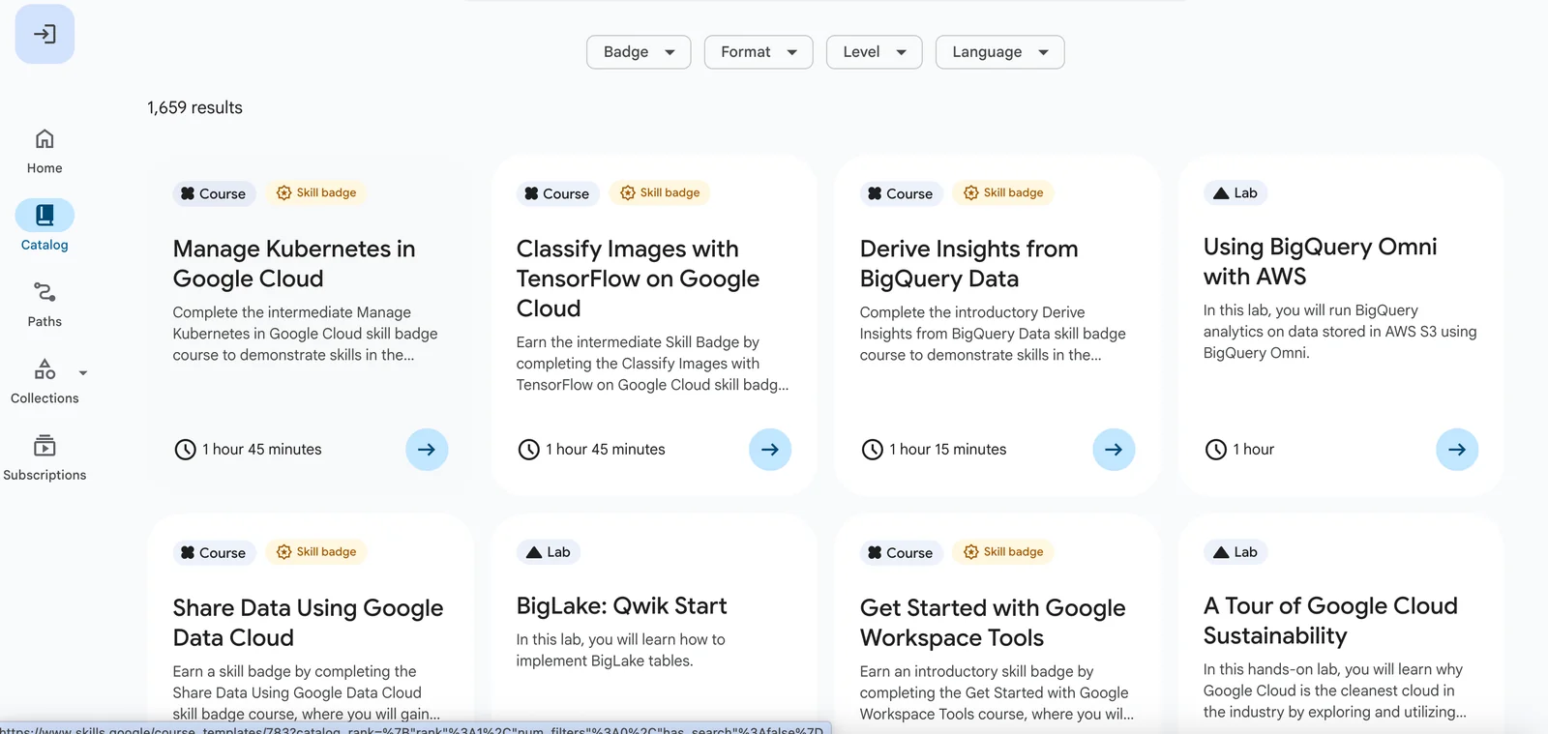This screenshot has height=734, width=1548.
Task: Click arrow button on Manage Kubernetes card
Action: tap(427, 450)
